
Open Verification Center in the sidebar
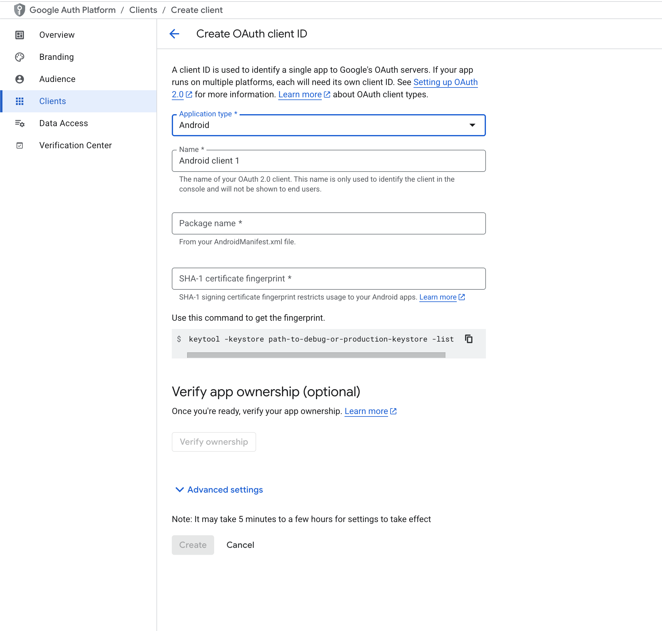(78, 146)
